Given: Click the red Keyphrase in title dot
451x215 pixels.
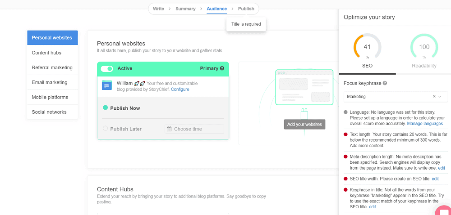Looking at the screenshot, I should (346, 190).
